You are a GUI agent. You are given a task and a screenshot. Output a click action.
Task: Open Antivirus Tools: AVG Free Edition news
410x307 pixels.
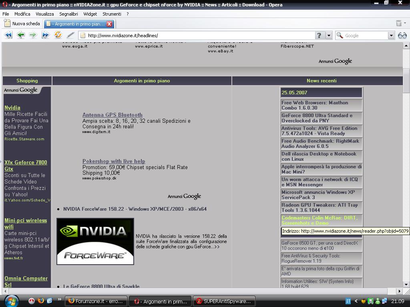tap(322, 131)
